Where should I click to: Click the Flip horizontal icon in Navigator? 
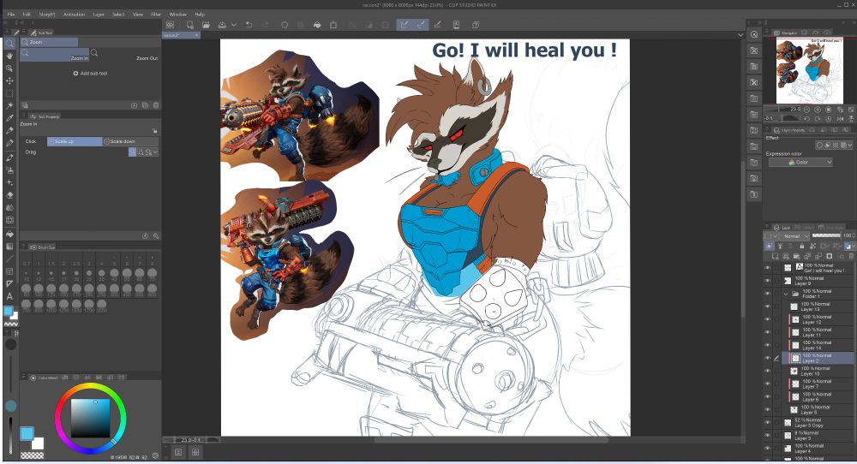click(841, 118)
